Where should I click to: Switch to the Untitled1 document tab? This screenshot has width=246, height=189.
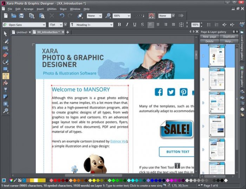pos(22,32)
